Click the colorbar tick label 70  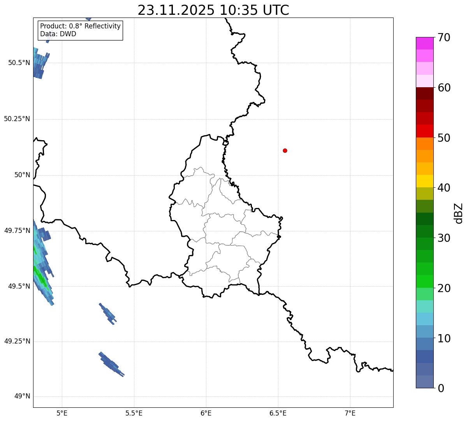tap(444, 38)
